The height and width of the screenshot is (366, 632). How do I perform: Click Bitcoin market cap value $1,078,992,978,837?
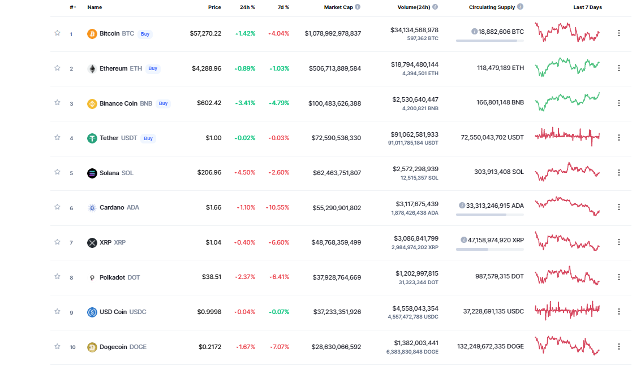(333, 33)
